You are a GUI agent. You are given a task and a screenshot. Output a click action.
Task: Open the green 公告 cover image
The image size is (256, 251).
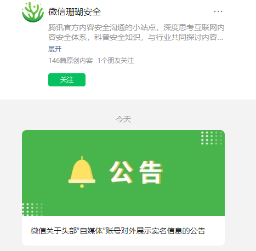point(123,173)
